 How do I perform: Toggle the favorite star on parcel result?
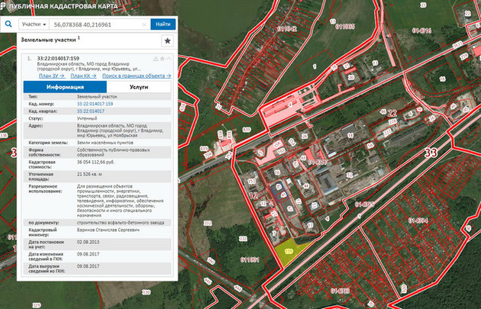tap(162, 59)
